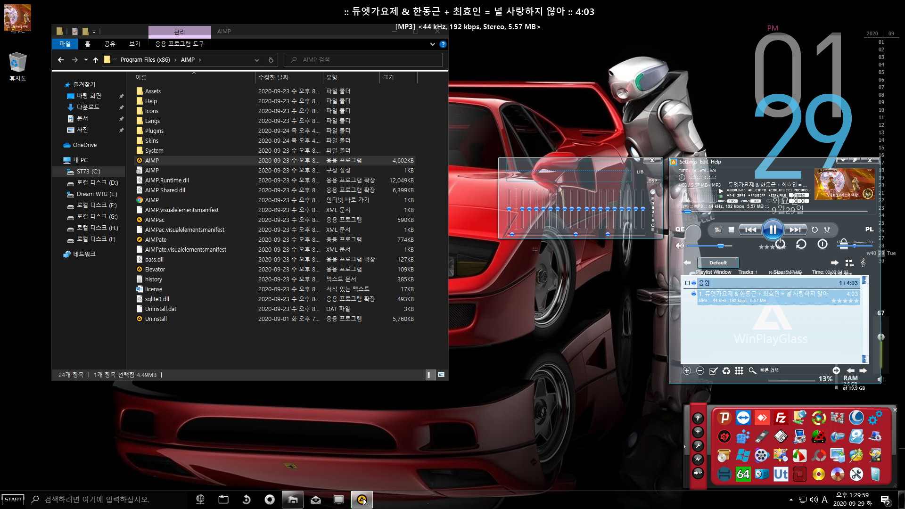This screenshot has height=509, width=905.
Task: Click VIEW INFO in AIMP display
Action: point(736,190)
